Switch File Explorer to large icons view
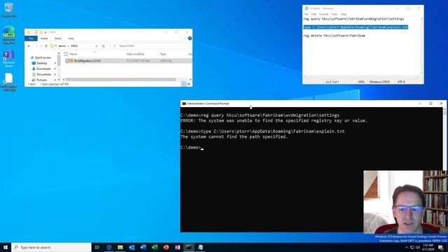 (x=188, y=84)
